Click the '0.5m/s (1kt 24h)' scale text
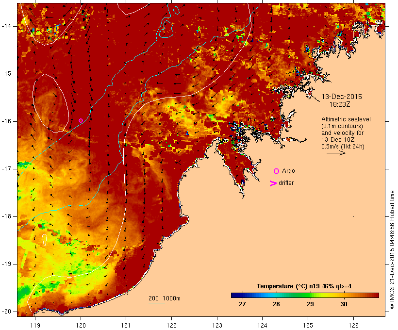The image size is (398, 330). [x=343, y=147]
